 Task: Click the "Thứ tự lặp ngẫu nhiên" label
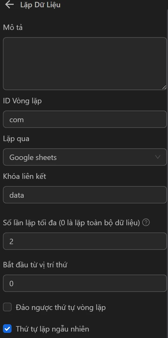tap(52, 329)
